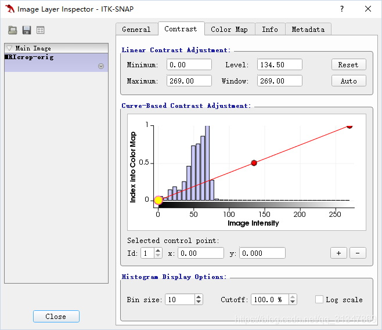Image resolution: width=382 pixels, height=330 pixels.
Task: Select the yellow control point on curve
Action: (x=158, y=200)
